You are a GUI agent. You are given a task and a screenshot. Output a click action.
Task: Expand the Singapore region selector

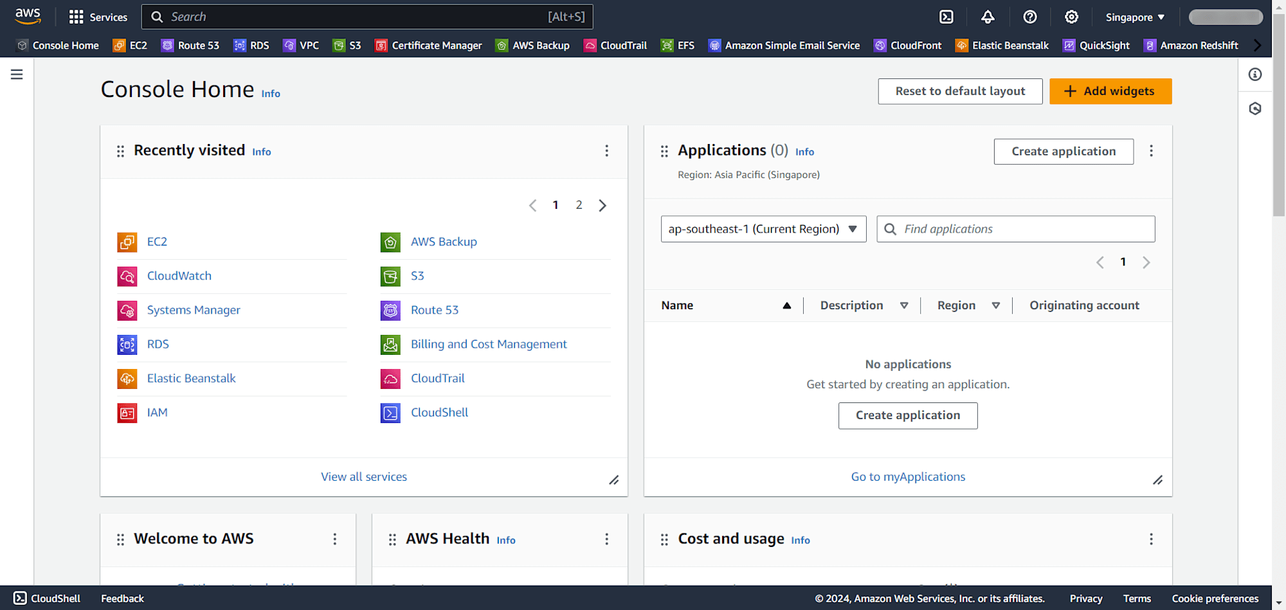click(x=1135, y=17)
